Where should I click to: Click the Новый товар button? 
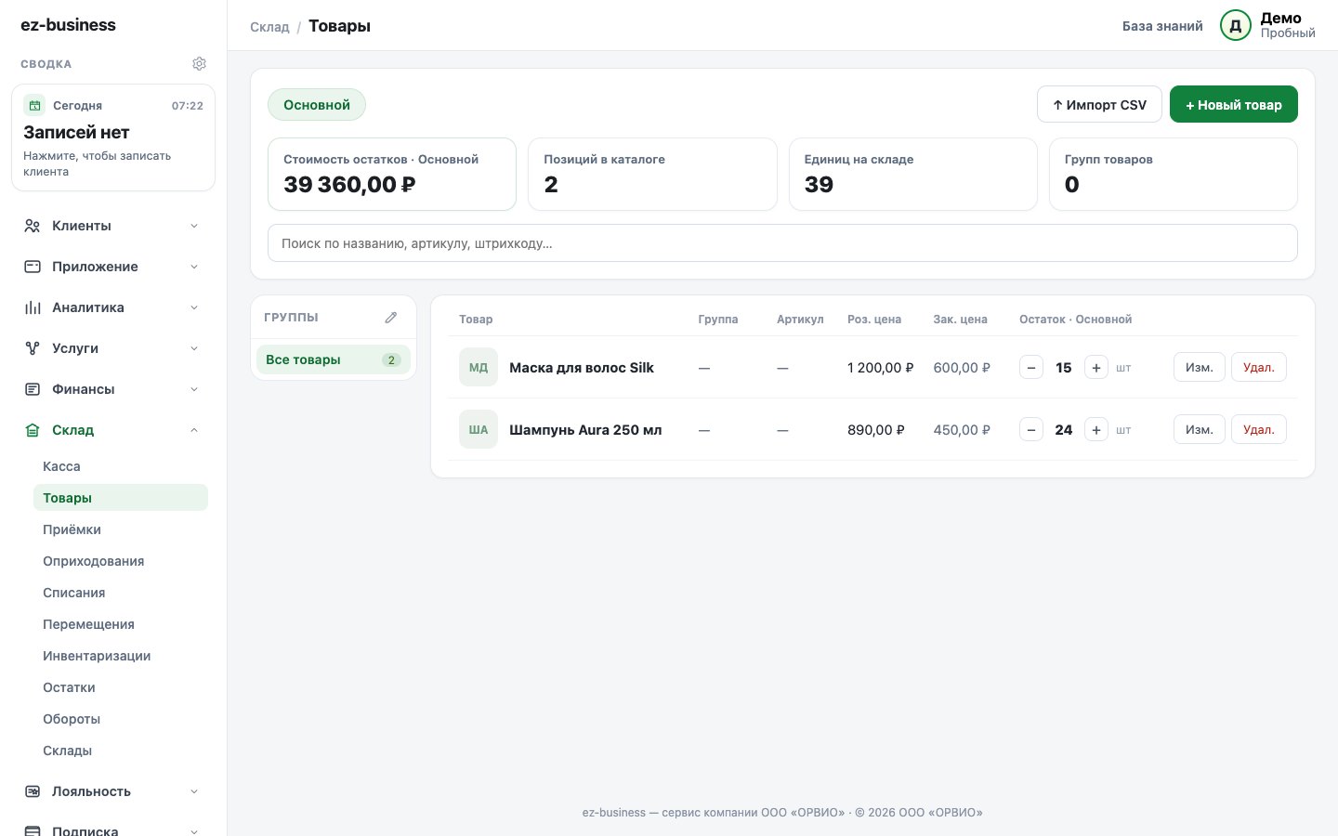point(1234,104)
